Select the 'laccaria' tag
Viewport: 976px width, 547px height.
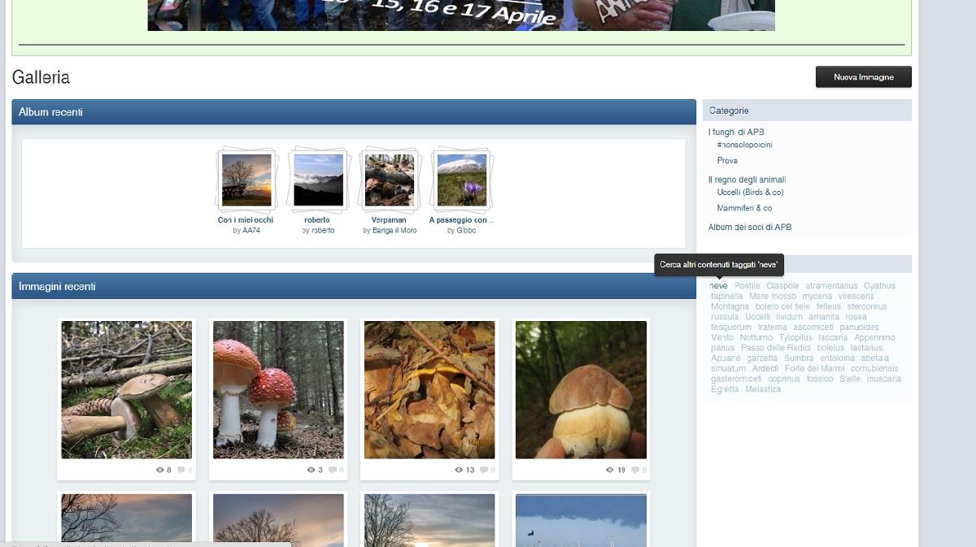coord(833,338)
